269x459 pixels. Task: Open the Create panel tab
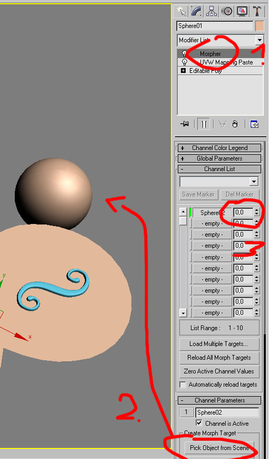(x=181, y=12)
